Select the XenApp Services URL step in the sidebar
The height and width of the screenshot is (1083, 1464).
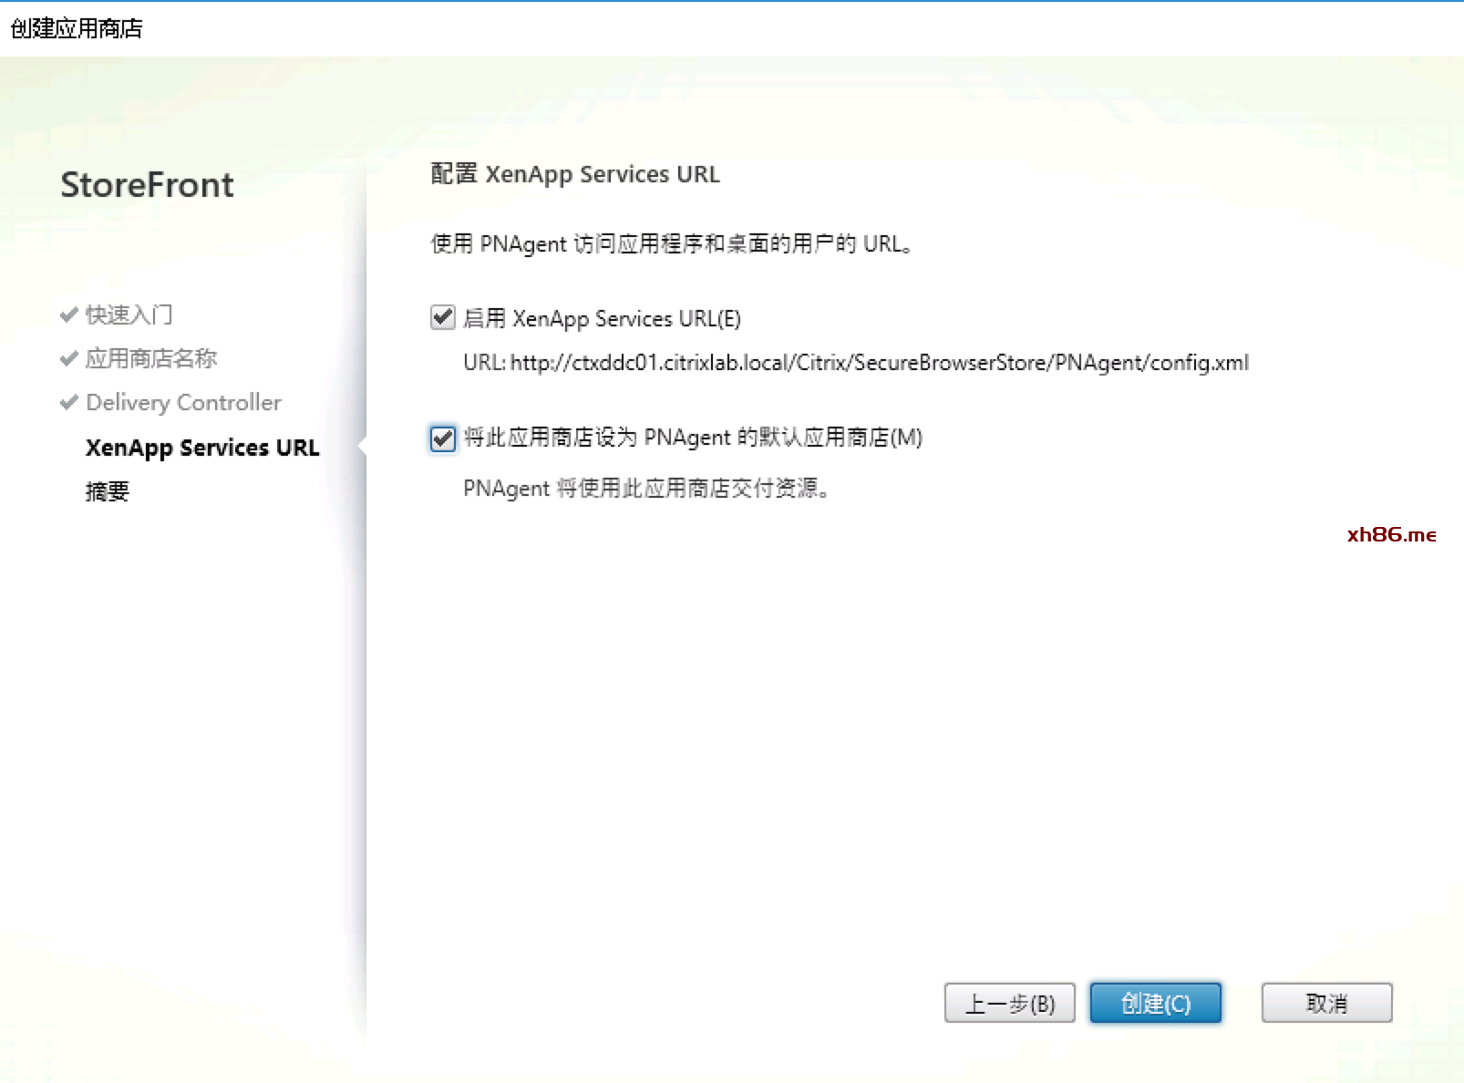201,448
